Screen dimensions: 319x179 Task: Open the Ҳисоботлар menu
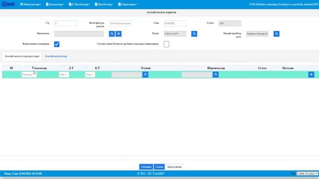(x=104, y=4)
